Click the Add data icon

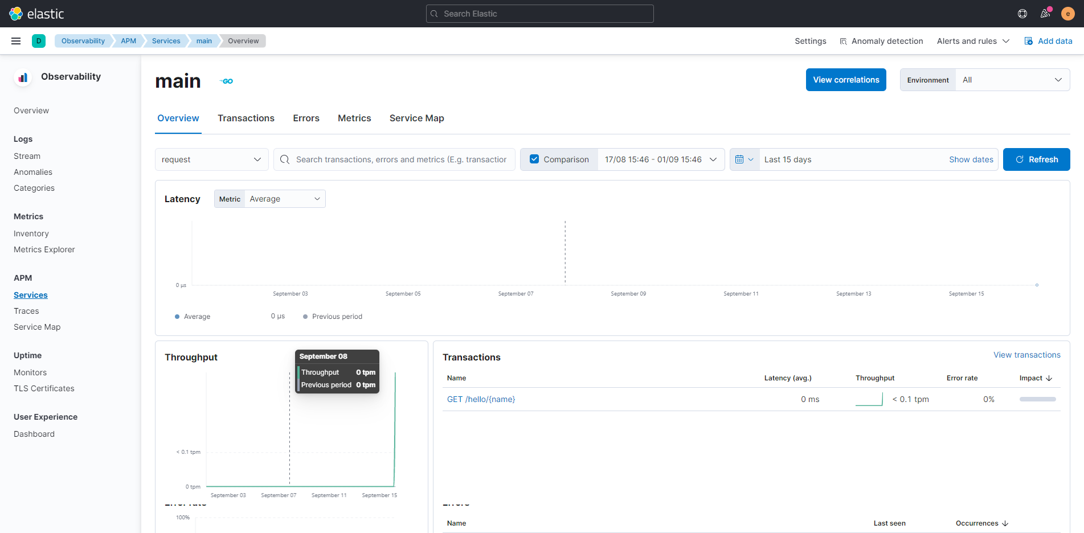[1029, 41]
